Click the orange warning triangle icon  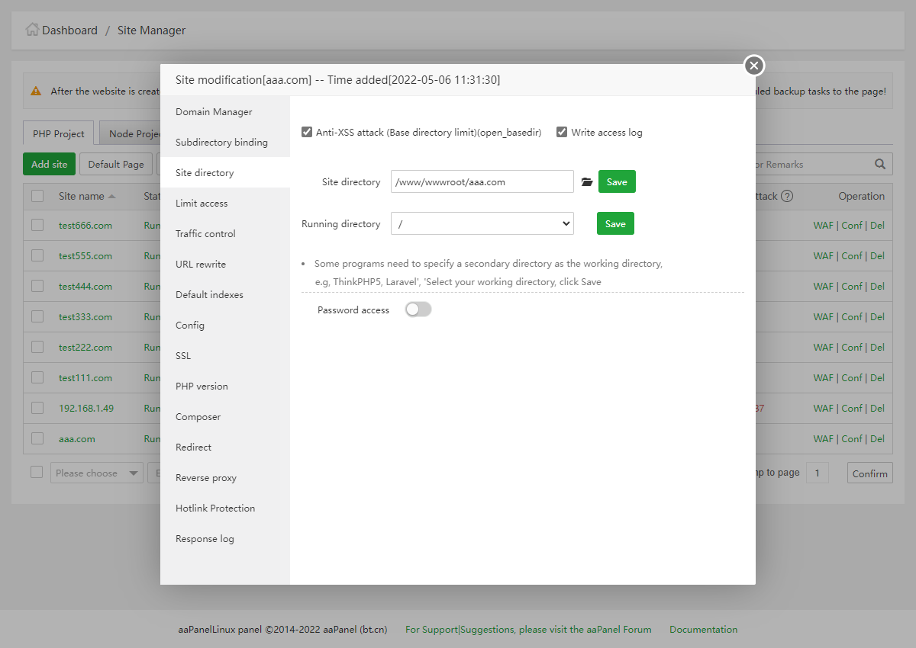point(36,91)
